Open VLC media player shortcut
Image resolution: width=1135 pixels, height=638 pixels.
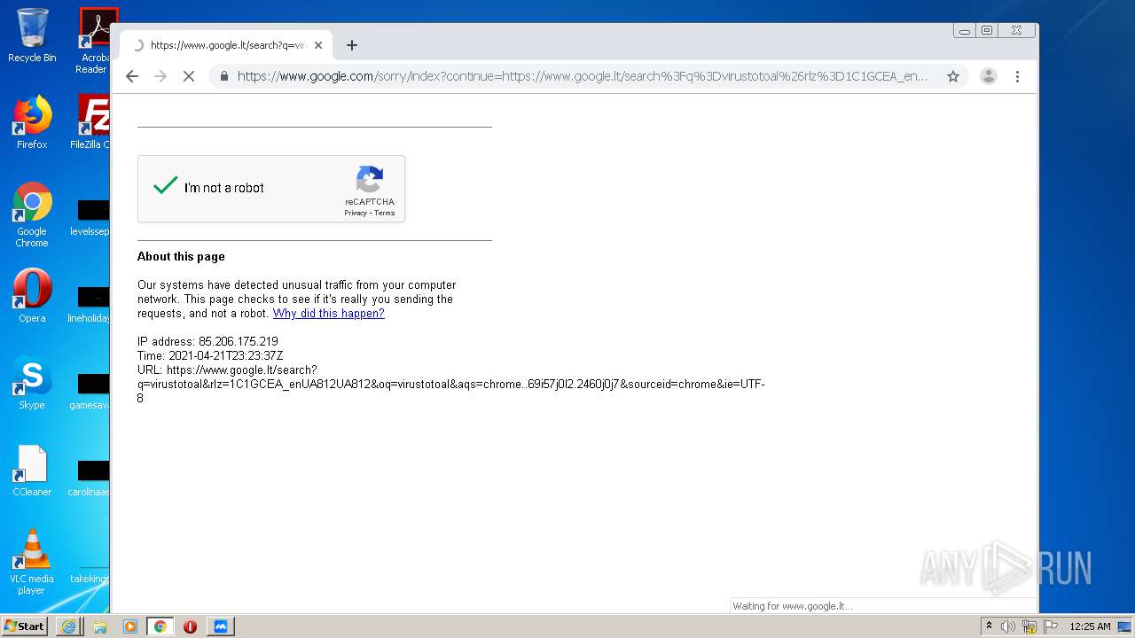[32, 562]
